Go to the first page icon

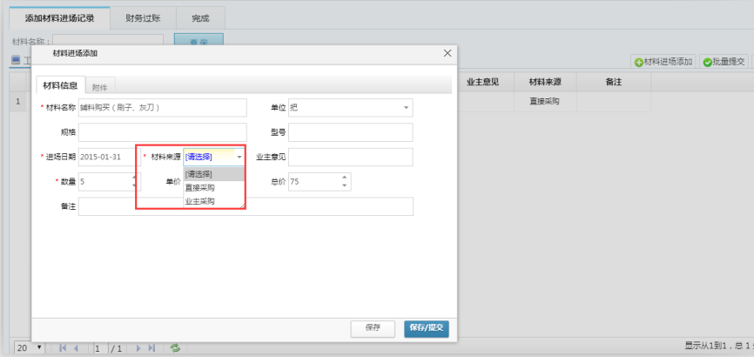click(x=63, y=347)
